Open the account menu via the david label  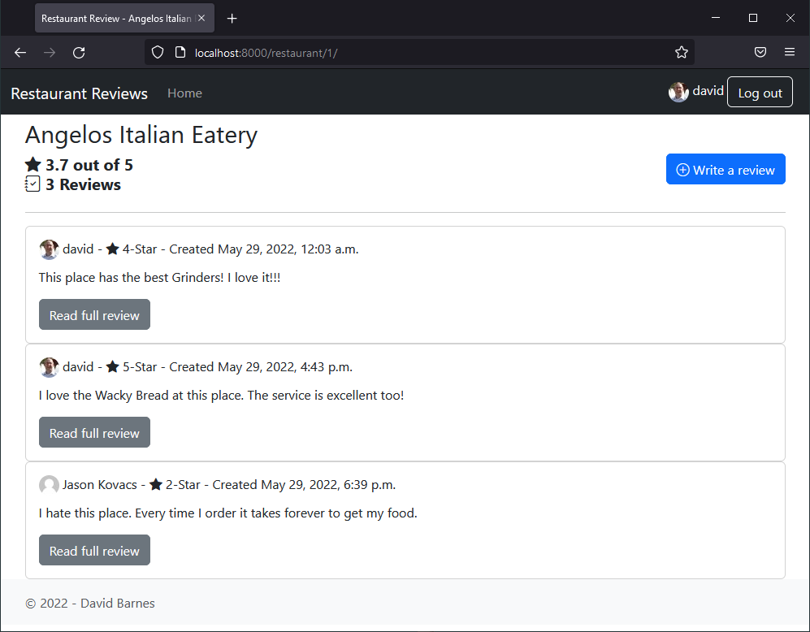[708, 90]
